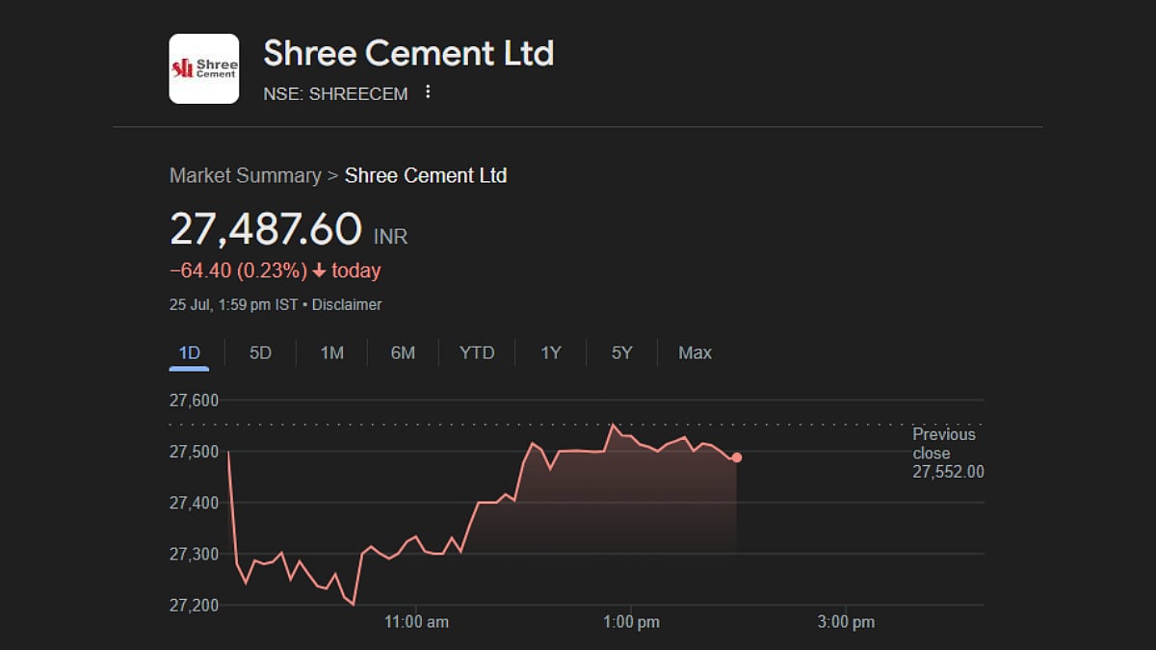Click the 1:00 pm time axis label
The height and width of the screenshot is (650, 1156).
[632, 622]
